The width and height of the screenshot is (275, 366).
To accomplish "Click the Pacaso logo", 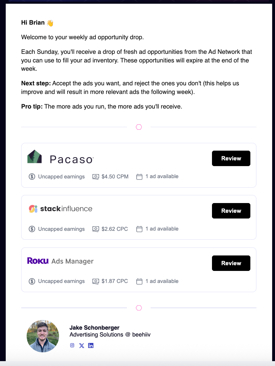I will pyautogui.click(x=60, y=158).
